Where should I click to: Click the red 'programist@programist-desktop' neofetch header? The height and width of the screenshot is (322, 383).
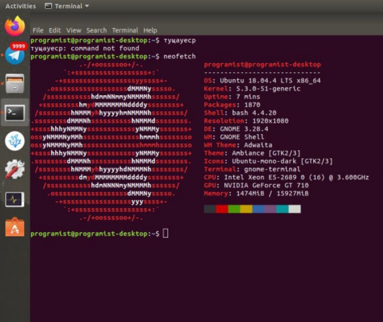(262, 64)
